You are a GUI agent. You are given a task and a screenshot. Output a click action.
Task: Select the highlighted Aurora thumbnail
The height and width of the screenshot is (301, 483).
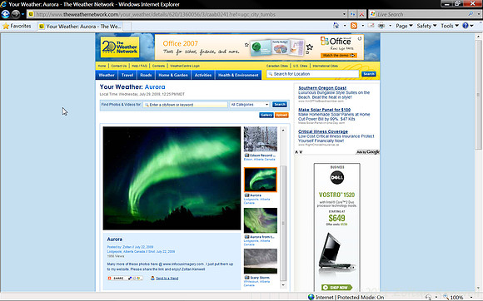click(x=261, y=180)
